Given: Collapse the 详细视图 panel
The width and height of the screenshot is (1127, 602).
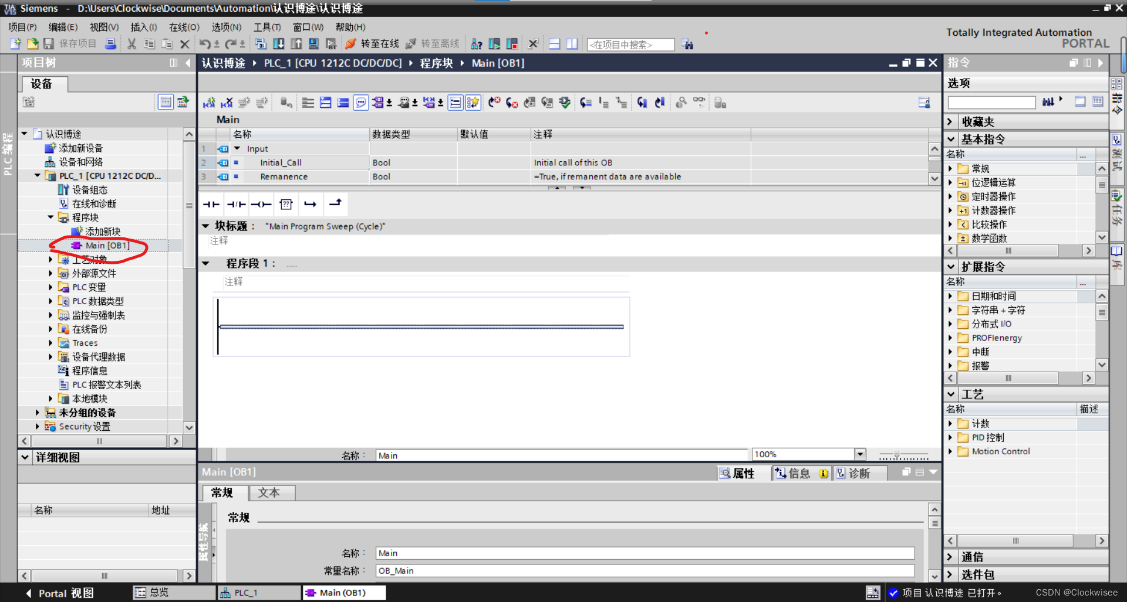Looking at the screenshot, I should (25, 457).
